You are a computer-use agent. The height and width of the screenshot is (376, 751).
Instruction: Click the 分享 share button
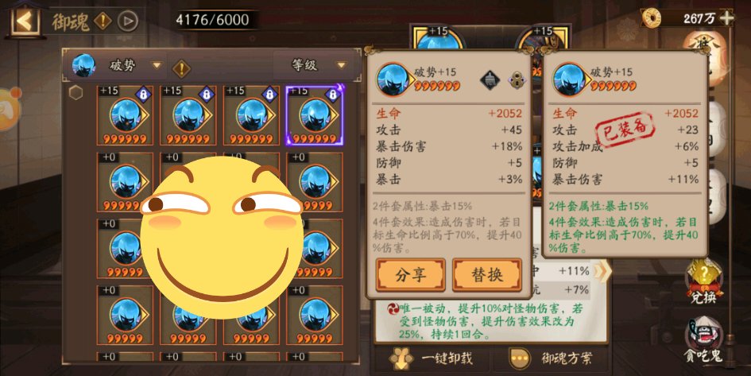(x=410, y=275)
